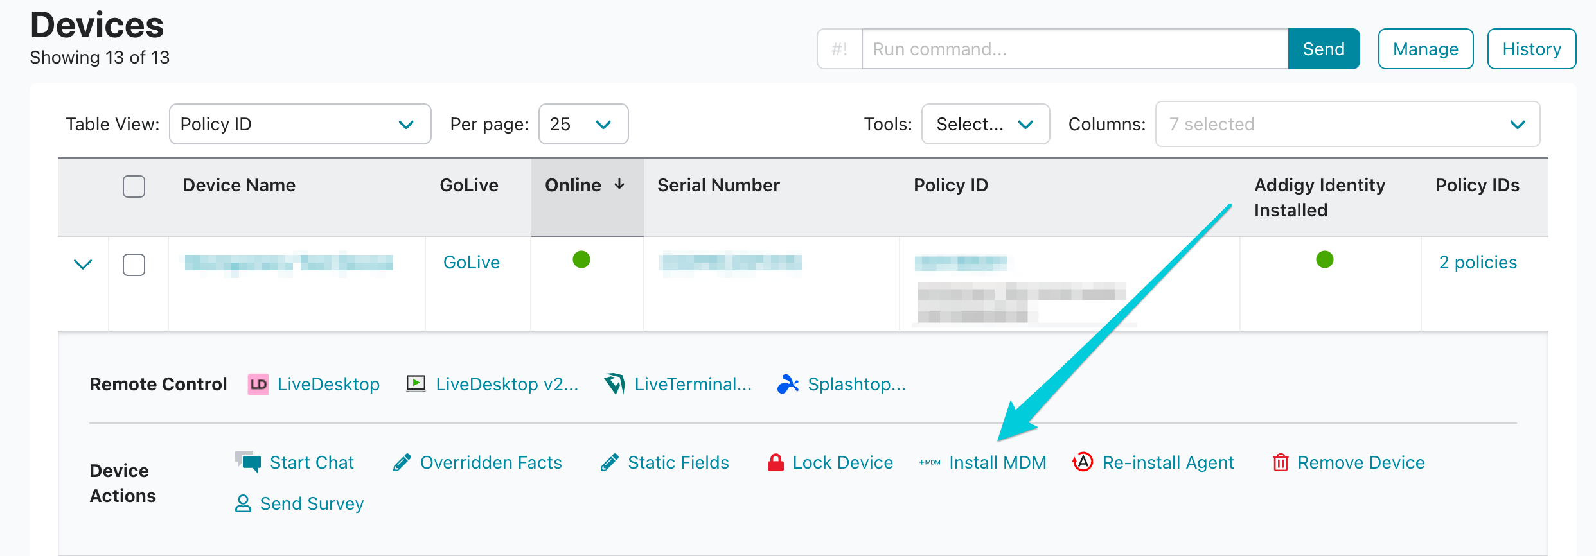The height and width of the screenshot is (556, 1596).
Task: Tick the checkbox for the first device row
Action: pos(134,265)
